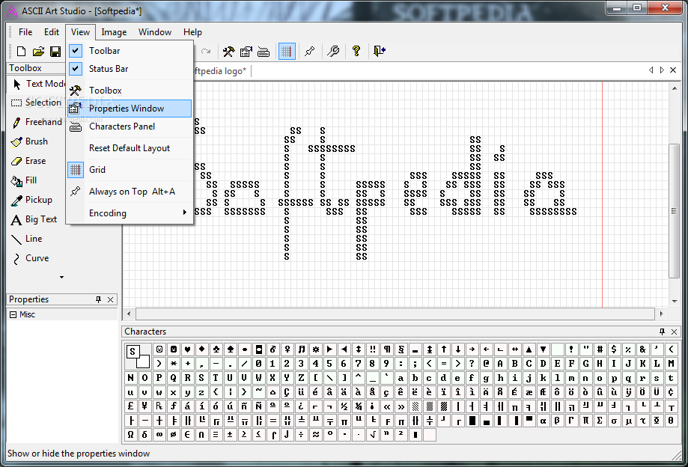Open the Help menu
The width and height of the screenshot is (688, 467).
click(x=192, y=32)
